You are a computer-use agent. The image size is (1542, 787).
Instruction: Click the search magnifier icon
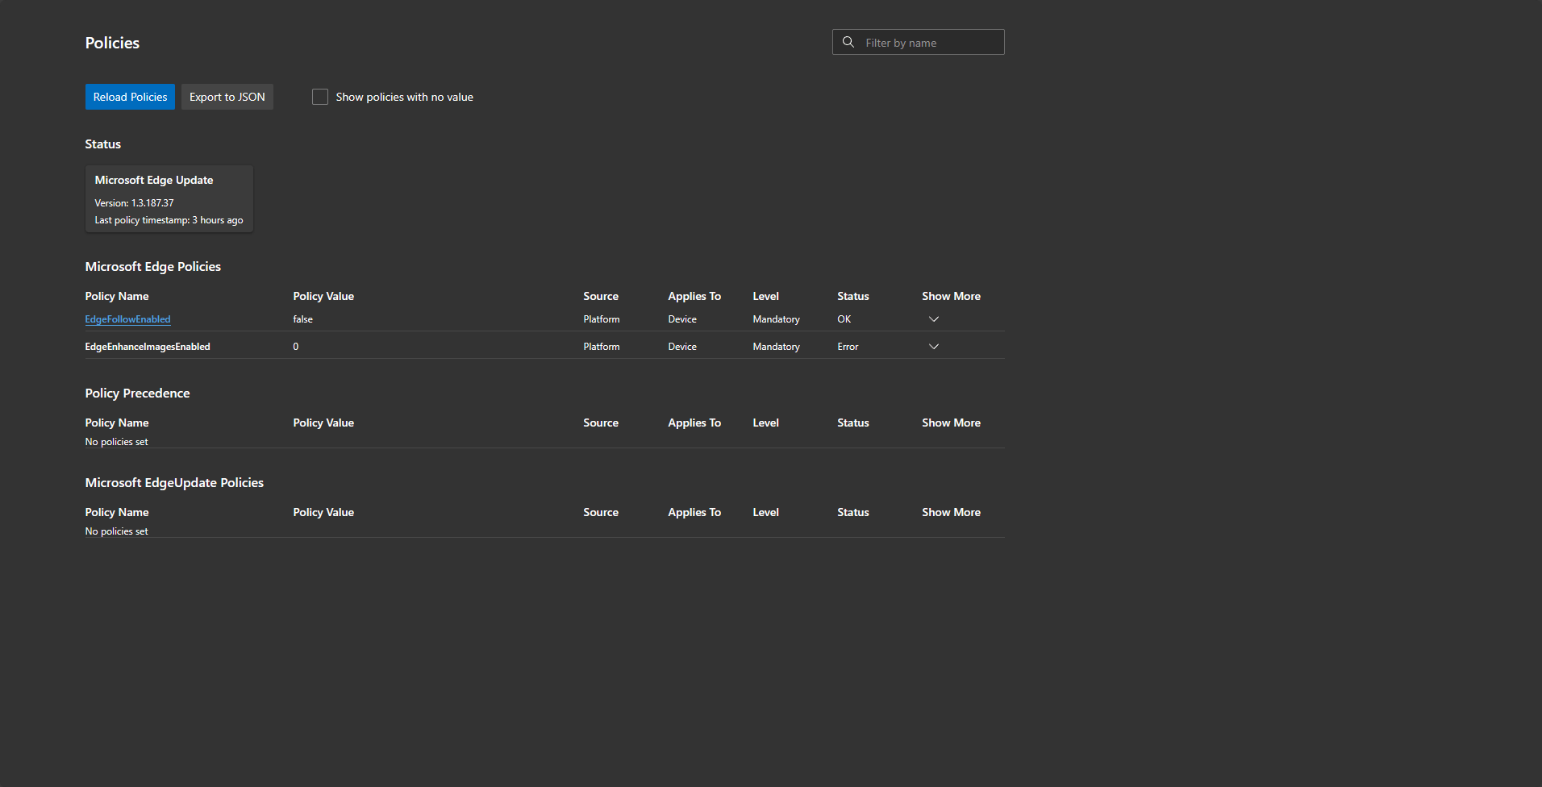coord(848,42)
